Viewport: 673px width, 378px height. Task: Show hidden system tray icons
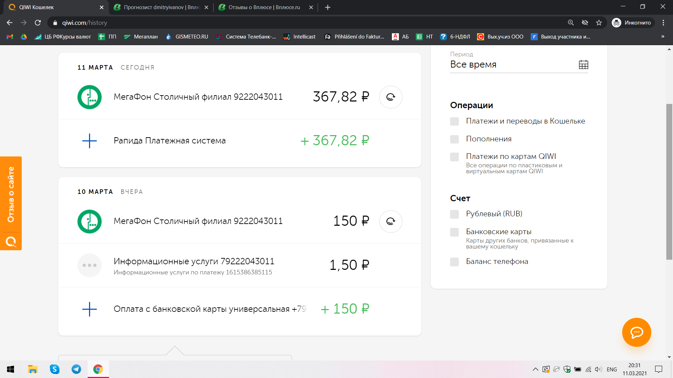(x=535, y=369)
